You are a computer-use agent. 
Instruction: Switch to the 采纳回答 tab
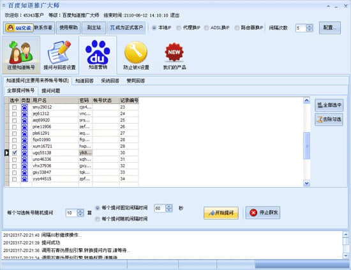[x=110, y=81]
